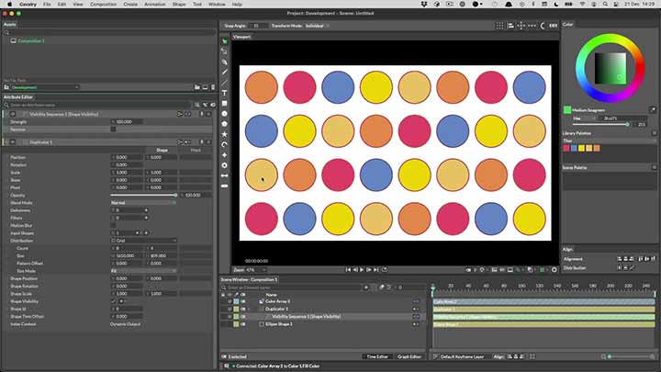This screenshot has width=661, height=372.
Task: Click the color alpha slider
Action: coord(600,124)
